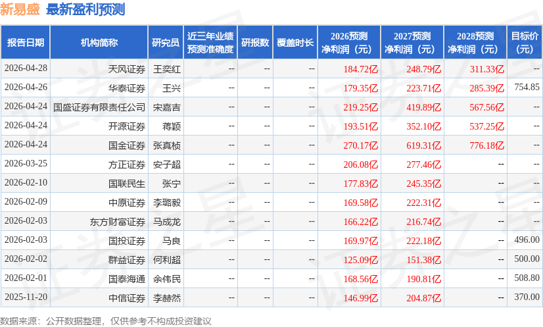The image size is (543, 327).
Task: Click analyst name 何利超
Action: 167,260
